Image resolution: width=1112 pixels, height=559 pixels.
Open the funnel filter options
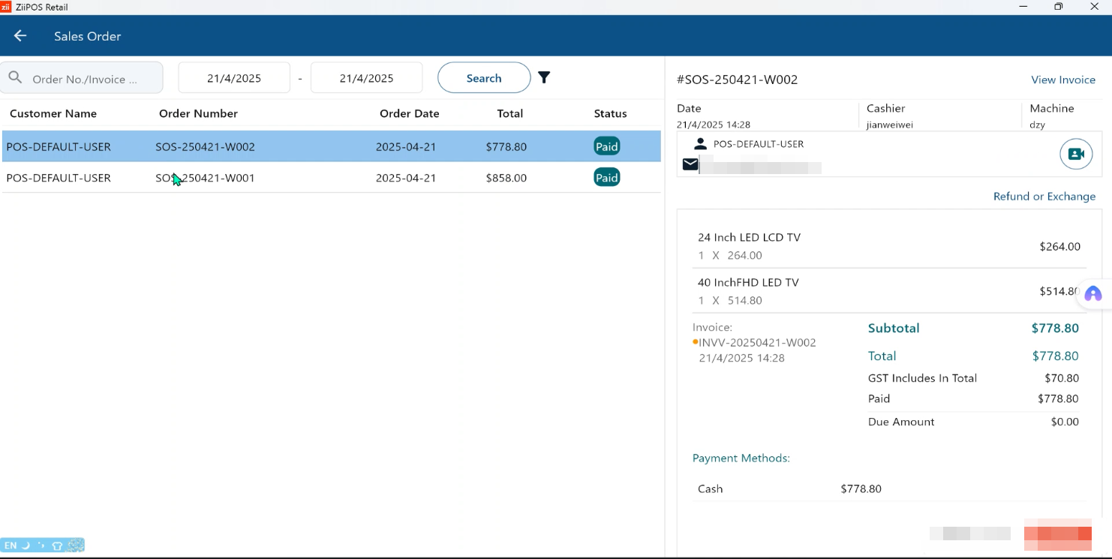544,77
